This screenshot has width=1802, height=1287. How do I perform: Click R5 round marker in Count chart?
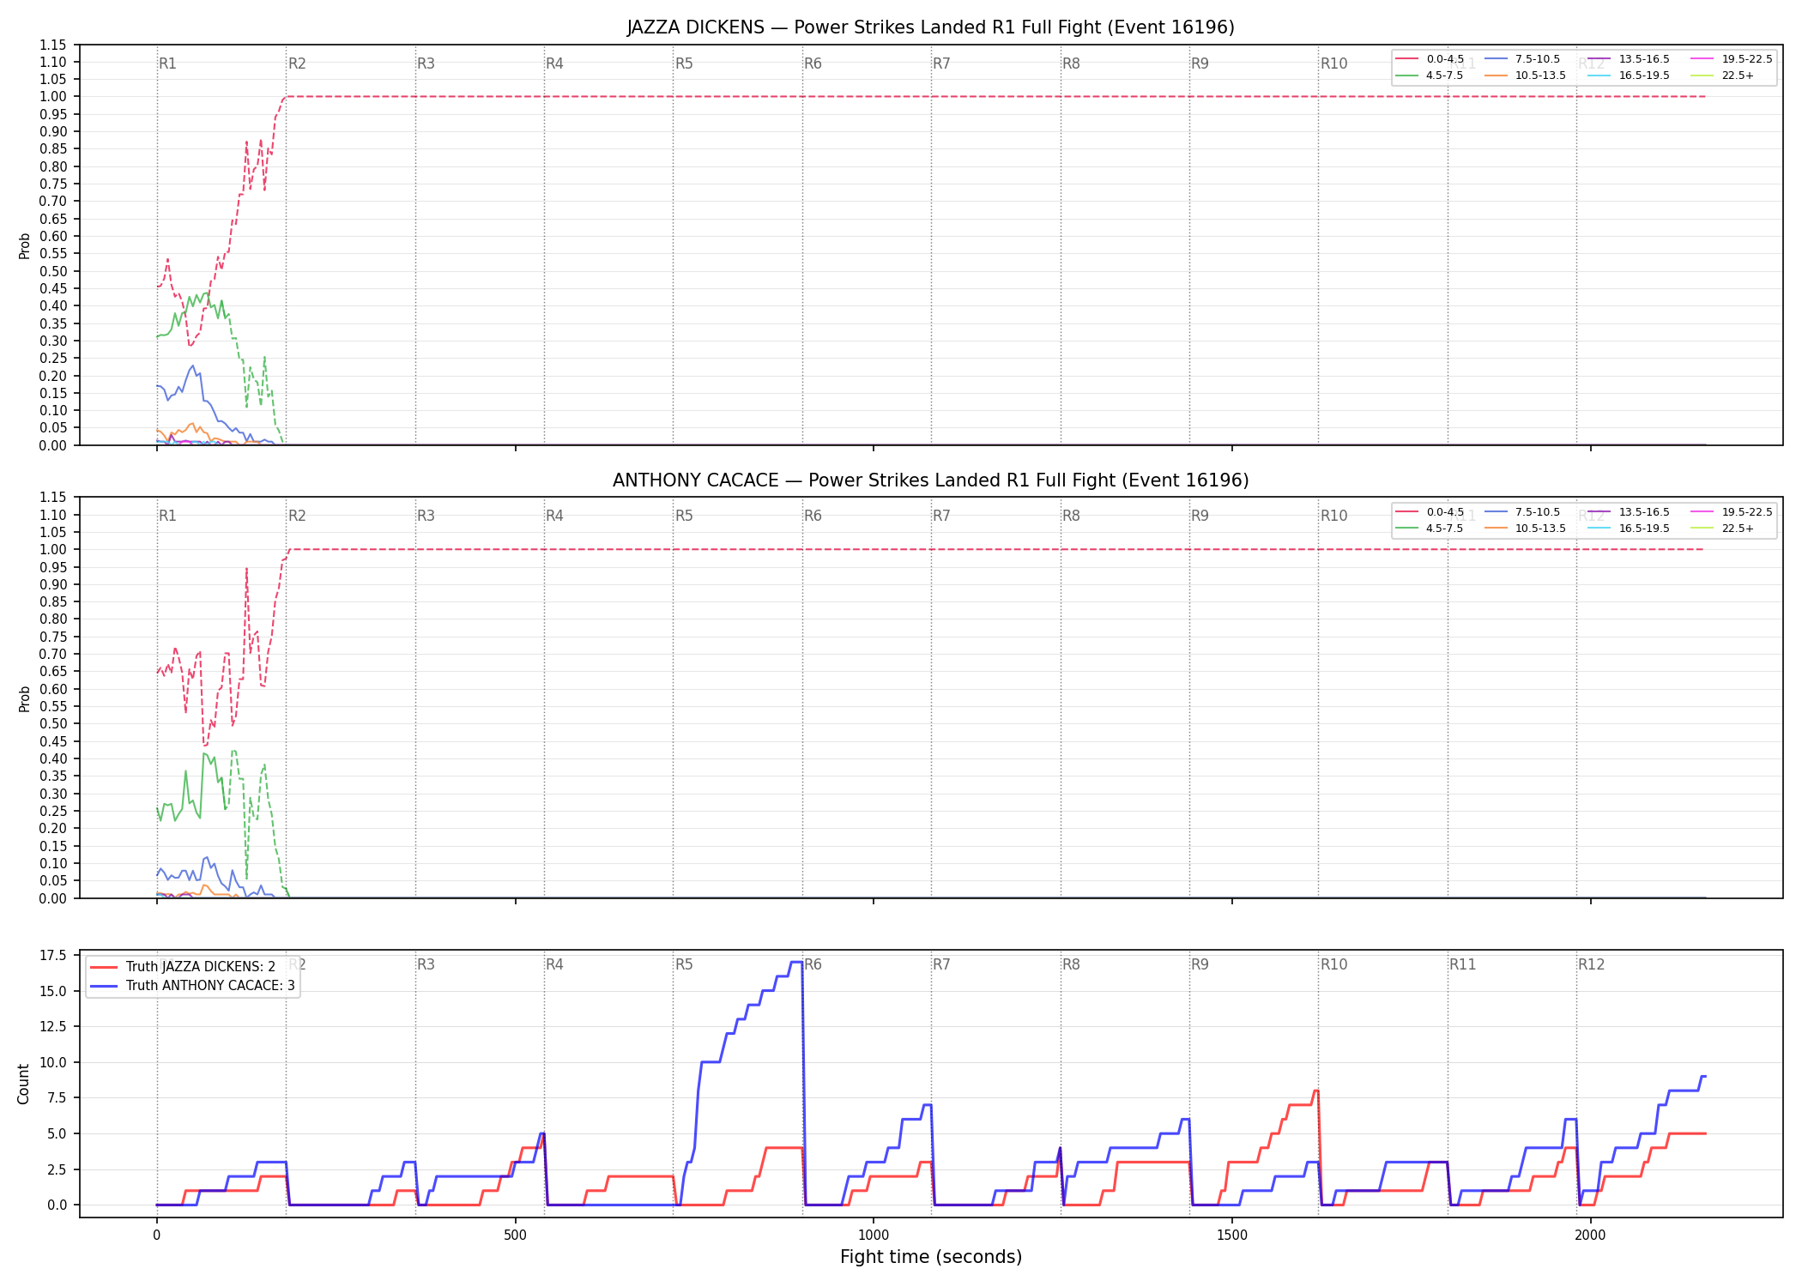684,964
